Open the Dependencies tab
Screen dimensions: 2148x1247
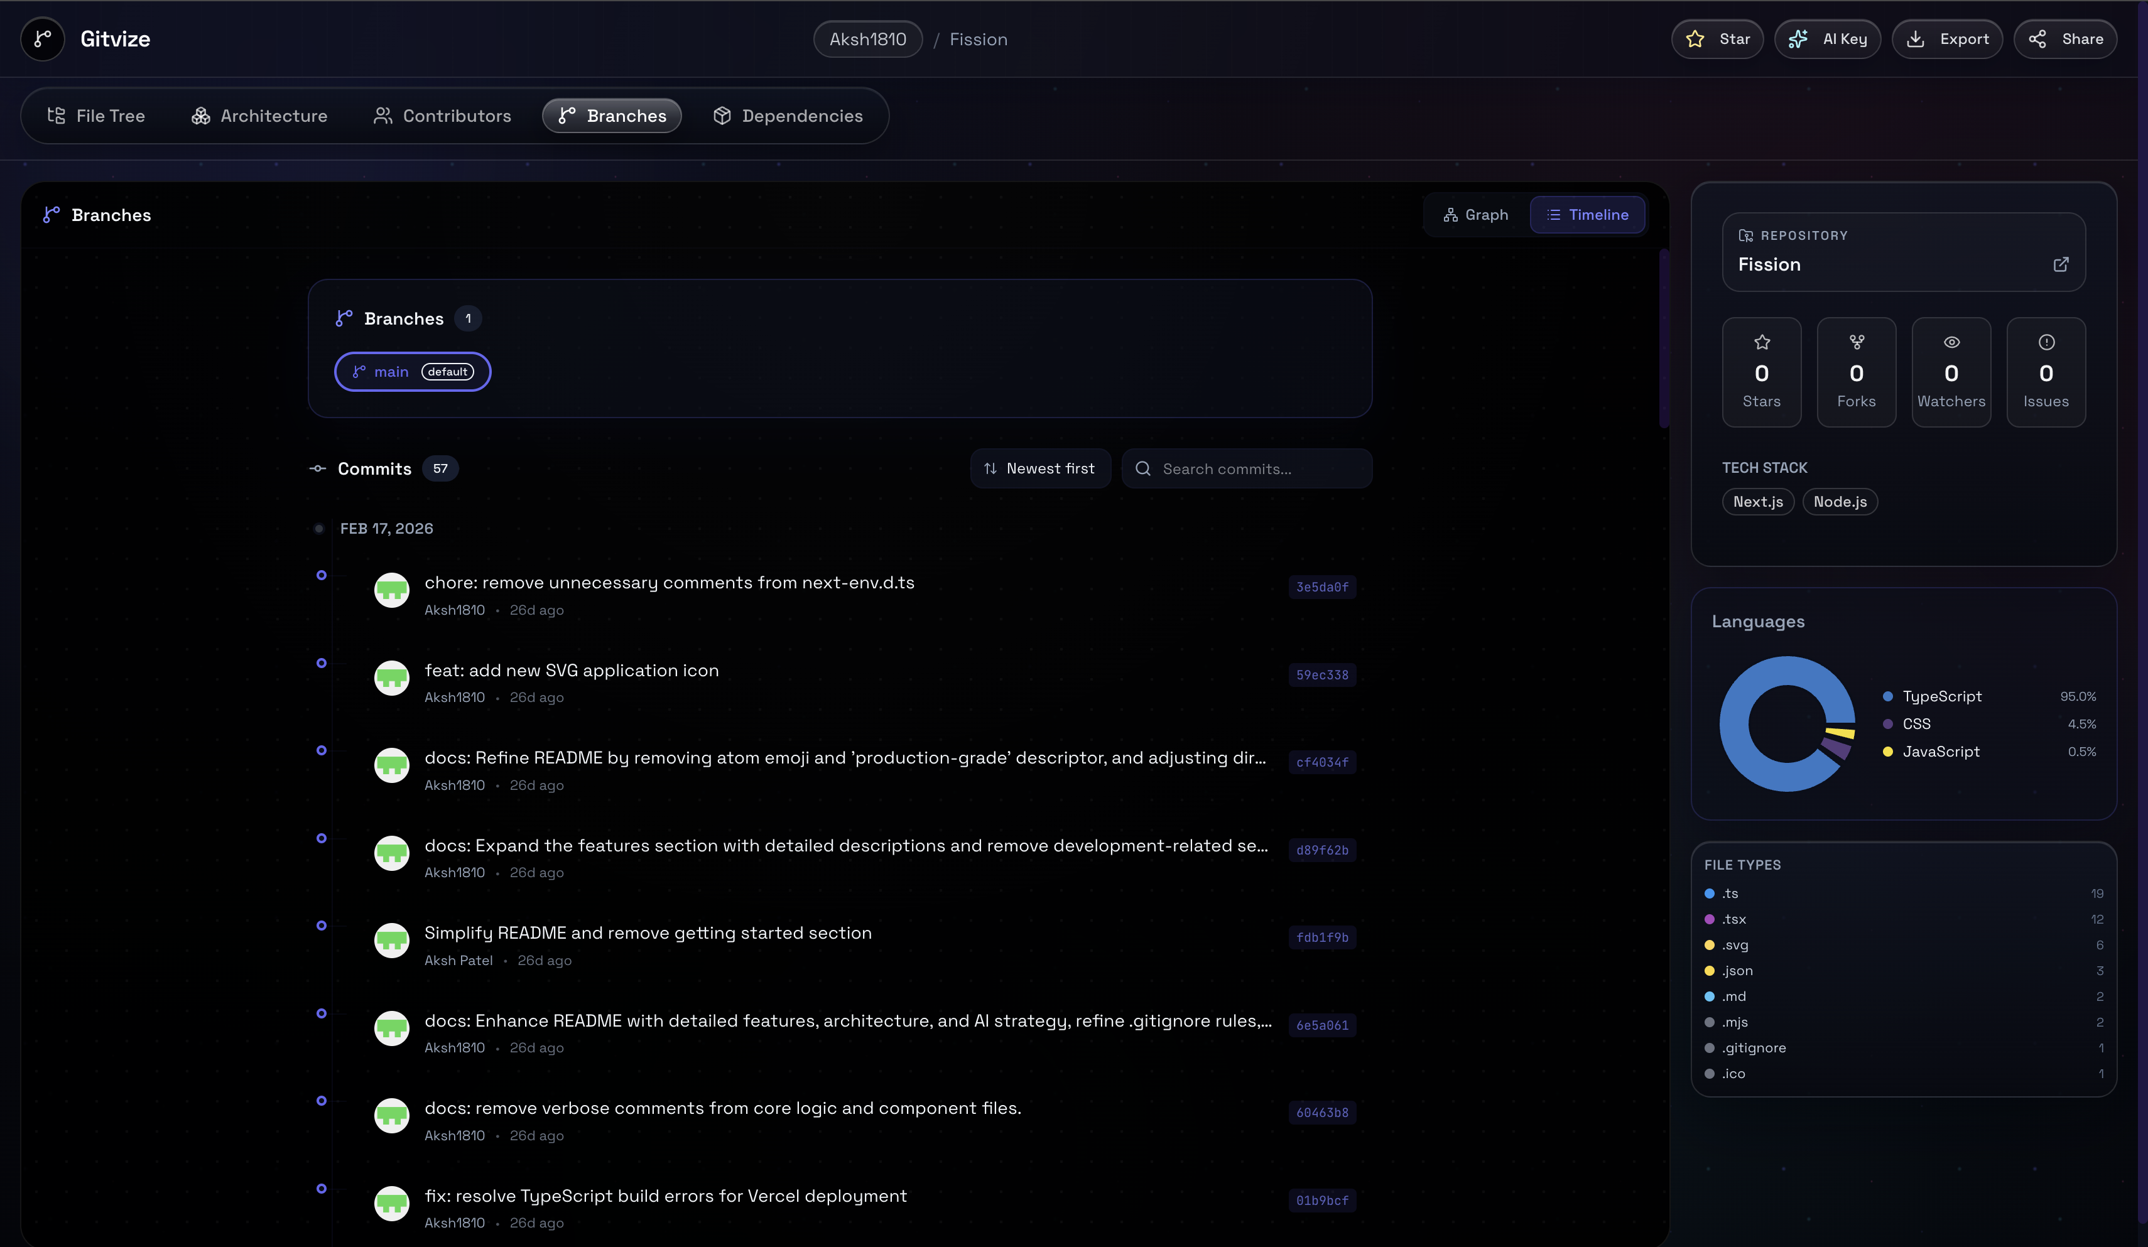click(788, 116)
